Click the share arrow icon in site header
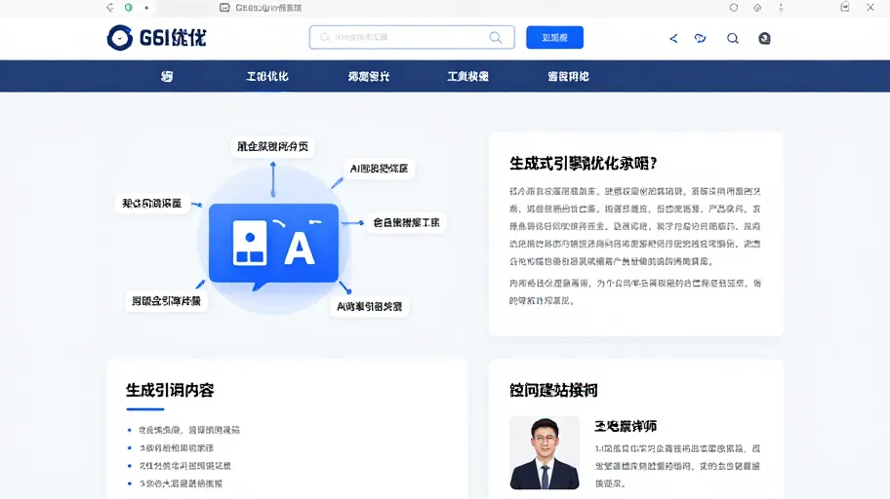The width and height of the screenshot is (890, 499). [x=673, y=38]
